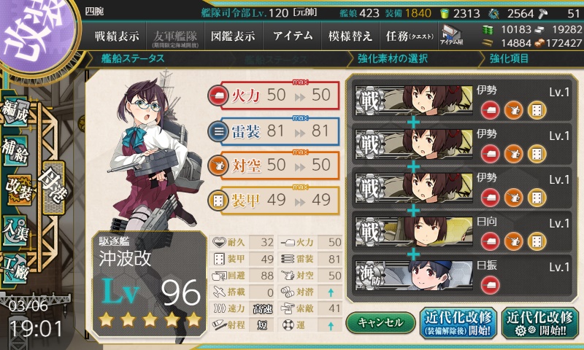Return to home port via 母港 button

pos(54,187)
